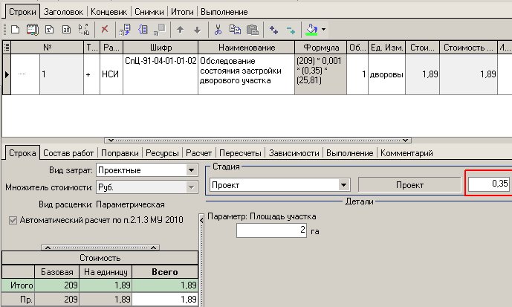Paste from clipboard icon
Viewport: 512px width, 307px height.
pos(253,30)
